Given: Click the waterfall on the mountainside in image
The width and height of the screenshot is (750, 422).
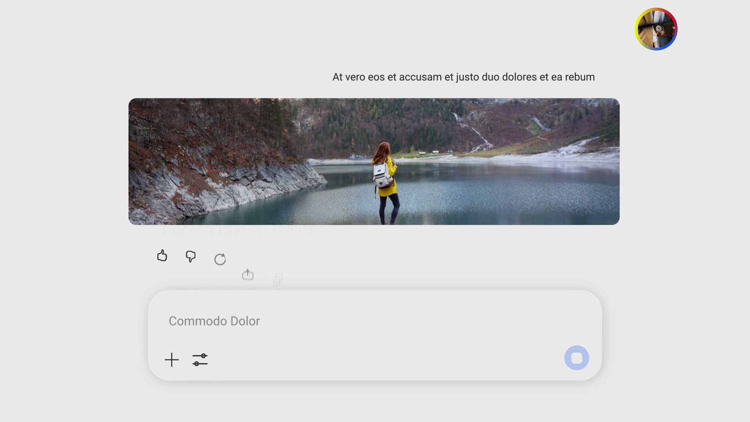Looking at the screenshot, I should pyautogui.click(x=471, y=130).
